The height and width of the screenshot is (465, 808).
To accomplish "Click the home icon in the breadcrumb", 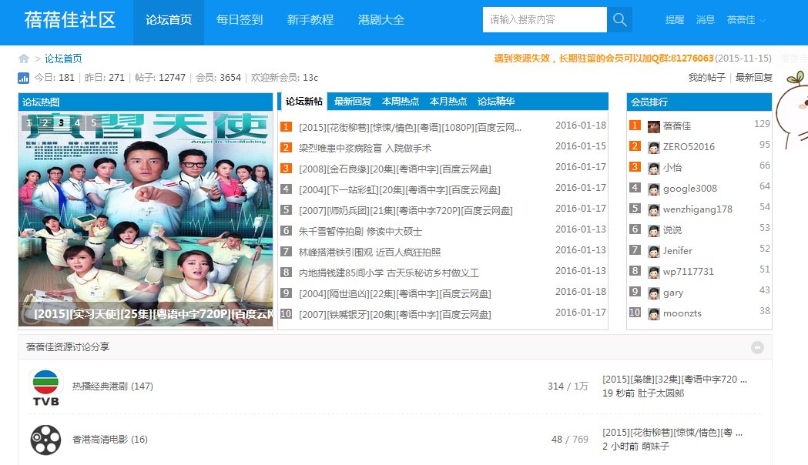I will (22, 58).
